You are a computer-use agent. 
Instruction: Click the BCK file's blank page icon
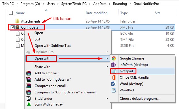(18, 33)
